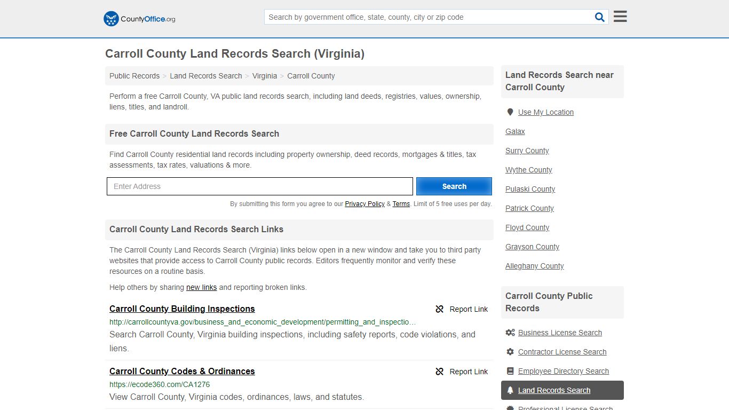Open Patrick County link

530,208
